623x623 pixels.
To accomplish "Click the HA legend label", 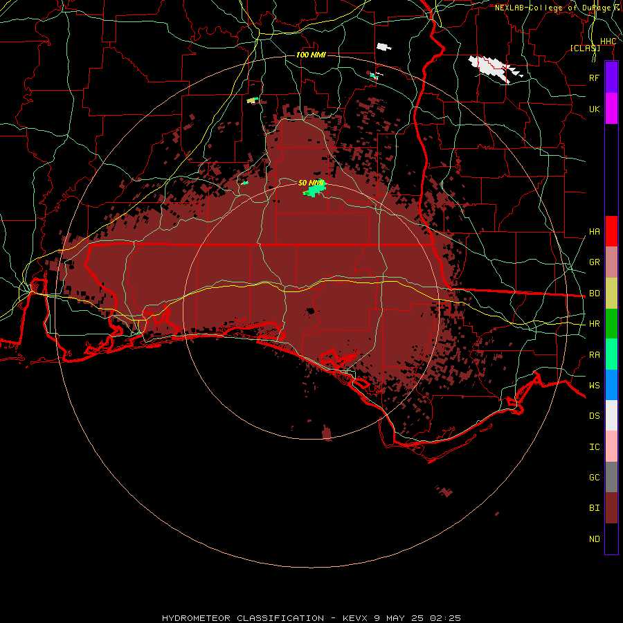I will pyautogui.click(x=594, y=232).
